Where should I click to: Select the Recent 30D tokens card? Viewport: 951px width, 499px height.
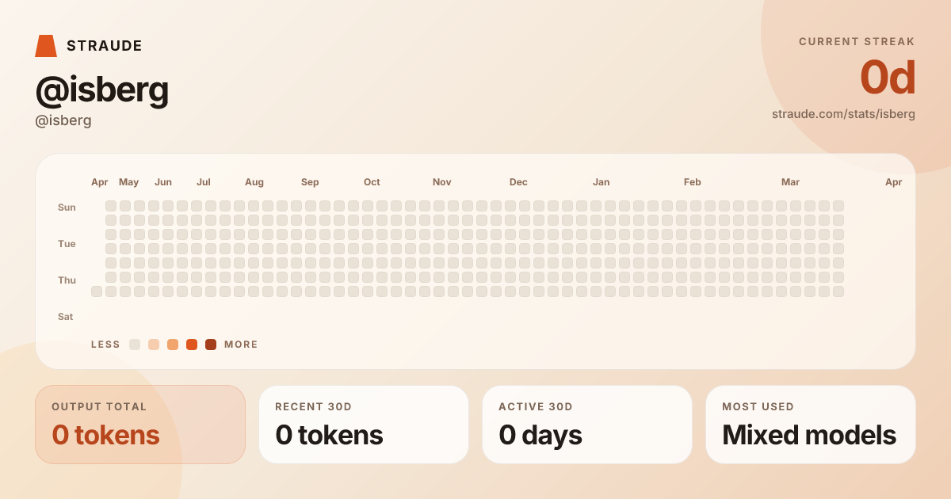coord(364,425)
